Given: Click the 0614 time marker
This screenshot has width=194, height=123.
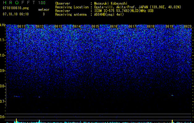Looking at the screenshot, I should [77, 26].
